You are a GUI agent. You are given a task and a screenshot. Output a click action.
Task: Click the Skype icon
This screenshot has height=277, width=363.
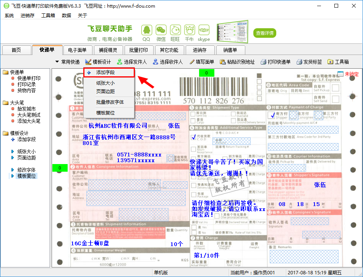204,30
